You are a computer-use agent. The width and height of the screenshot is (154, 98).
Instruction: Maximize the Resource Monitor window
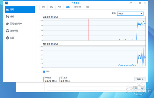pos(140,3)
